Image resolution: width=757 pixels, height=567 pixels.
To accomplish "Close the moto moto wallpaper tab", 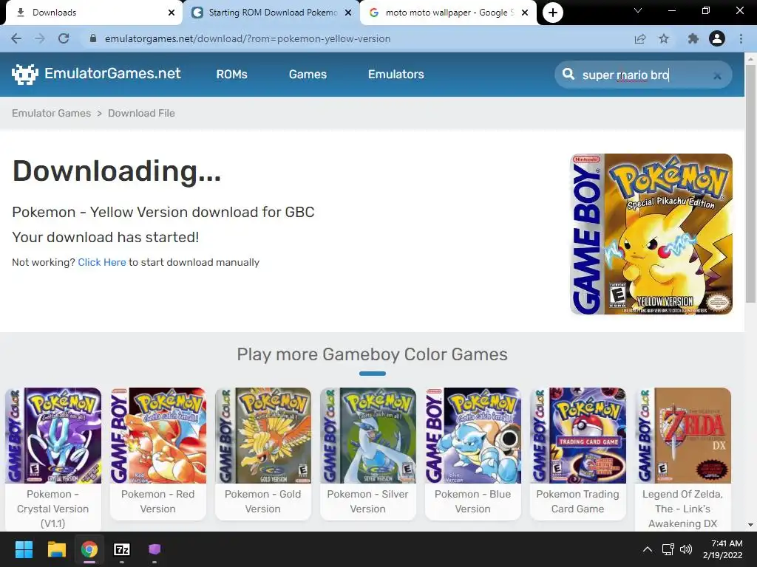I will point(525,13).
